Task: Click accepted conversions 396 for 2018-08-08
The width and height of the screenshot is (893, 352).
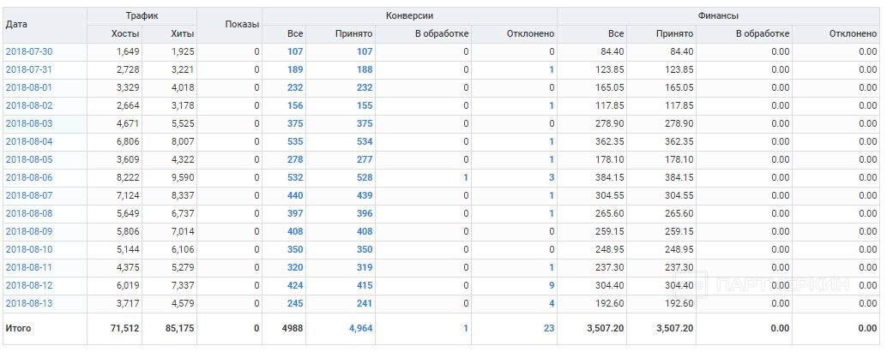Action: 365,214
